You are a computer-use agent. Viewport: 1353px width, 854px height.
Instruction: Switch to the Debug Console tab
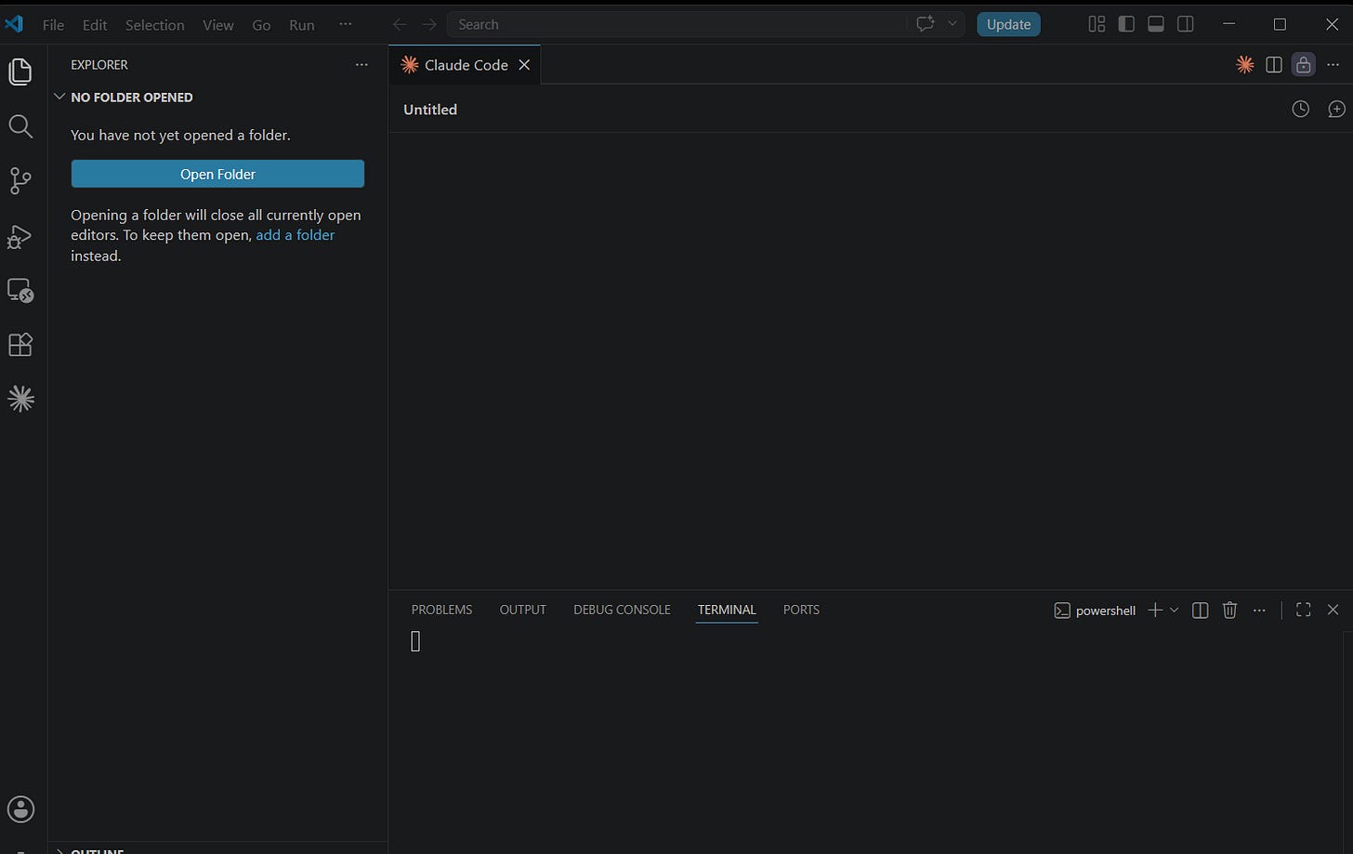click(622, 610)
